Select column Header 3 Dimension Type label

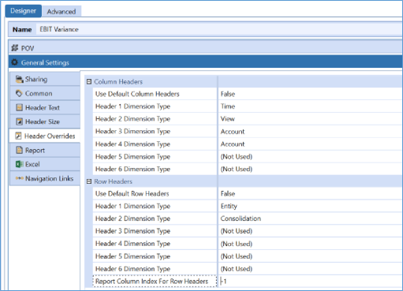(x=132, y=132)
